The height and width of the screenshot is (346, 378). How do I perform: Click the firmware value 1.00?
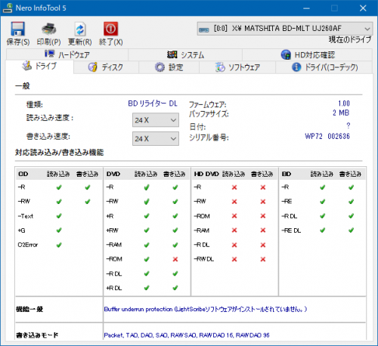pyautogui.click(x=344, y=103)
